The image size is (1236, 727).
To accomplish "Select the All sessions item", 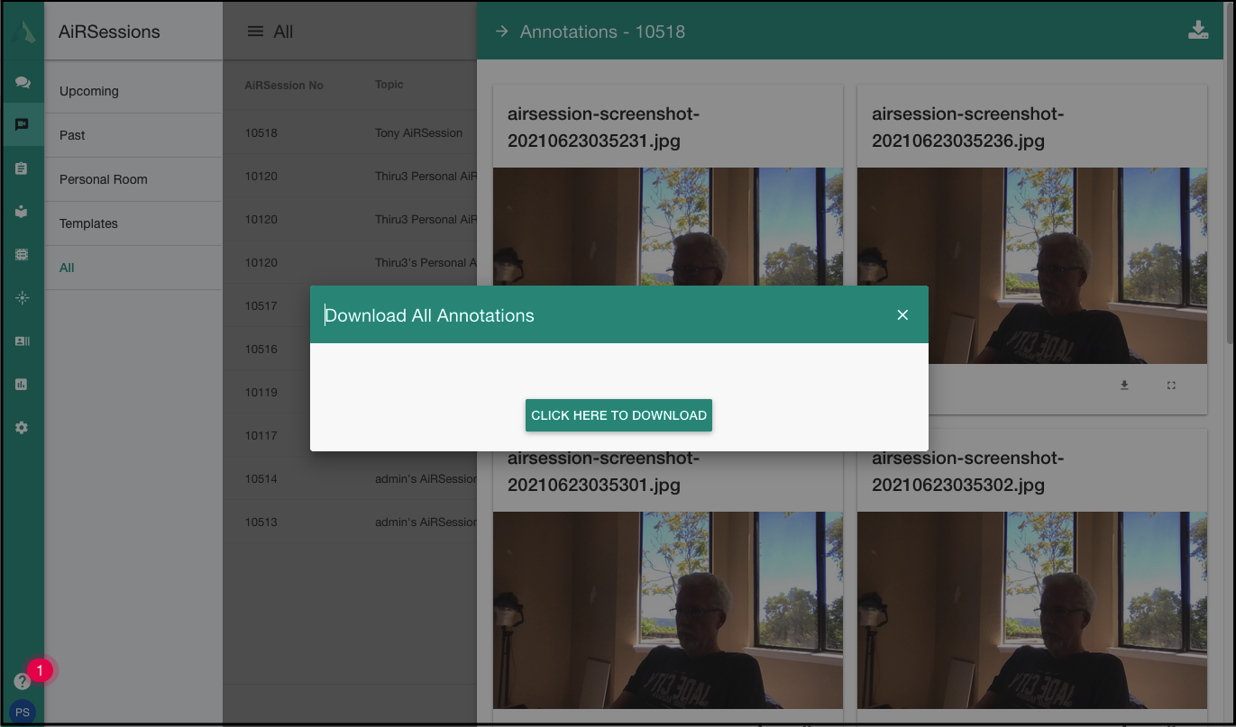I will pos(133,268).
